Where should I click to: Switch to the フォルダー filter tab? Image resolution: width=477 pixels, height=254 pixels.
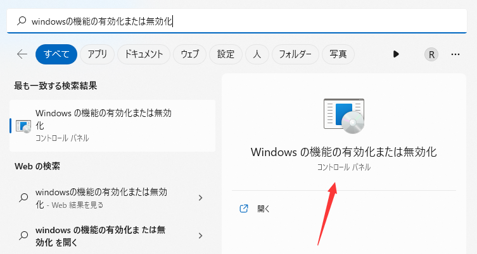(x=295, y=54)
